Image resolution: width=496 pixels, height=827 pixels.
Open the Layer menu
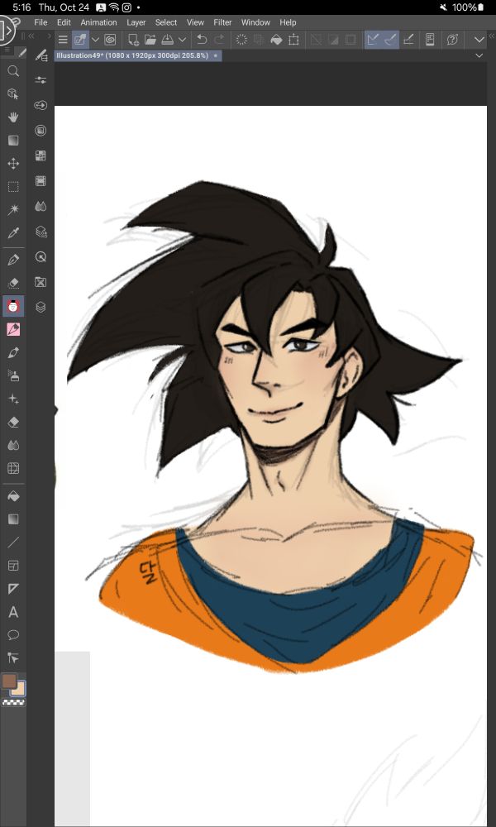point(136,22)
